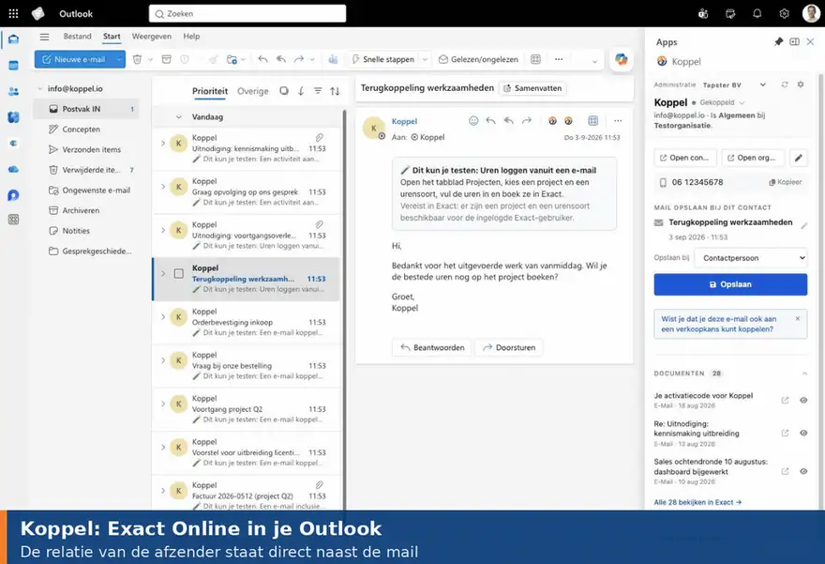Open the Bestand menu

pos(77,37)
